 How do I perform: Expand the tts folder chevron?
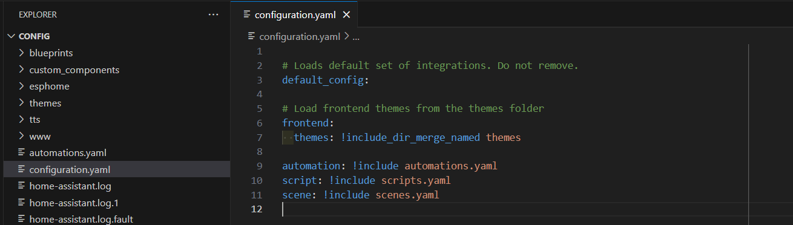pos(22,119)
